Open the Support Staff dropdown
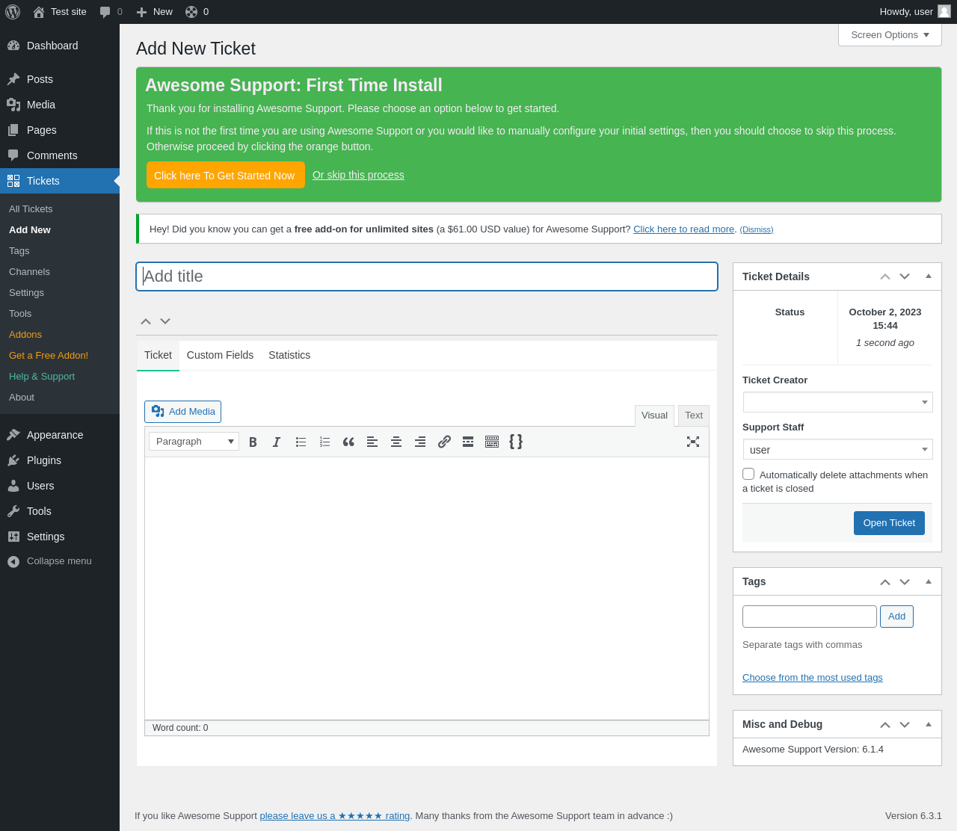Screen dimensions: 957x831 tap(837, 449)
